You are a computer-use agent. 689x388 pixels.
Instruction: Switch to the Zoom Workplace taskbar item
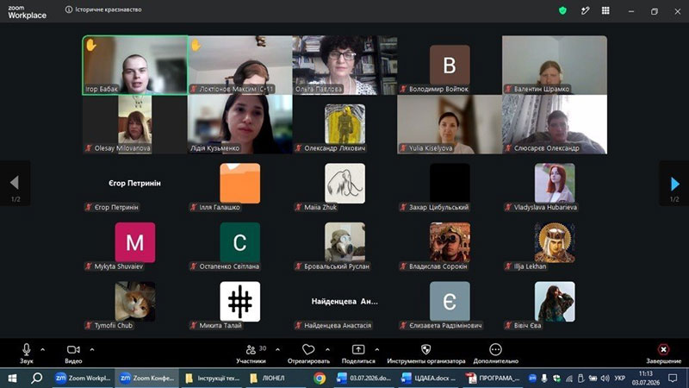pos(83,378)
